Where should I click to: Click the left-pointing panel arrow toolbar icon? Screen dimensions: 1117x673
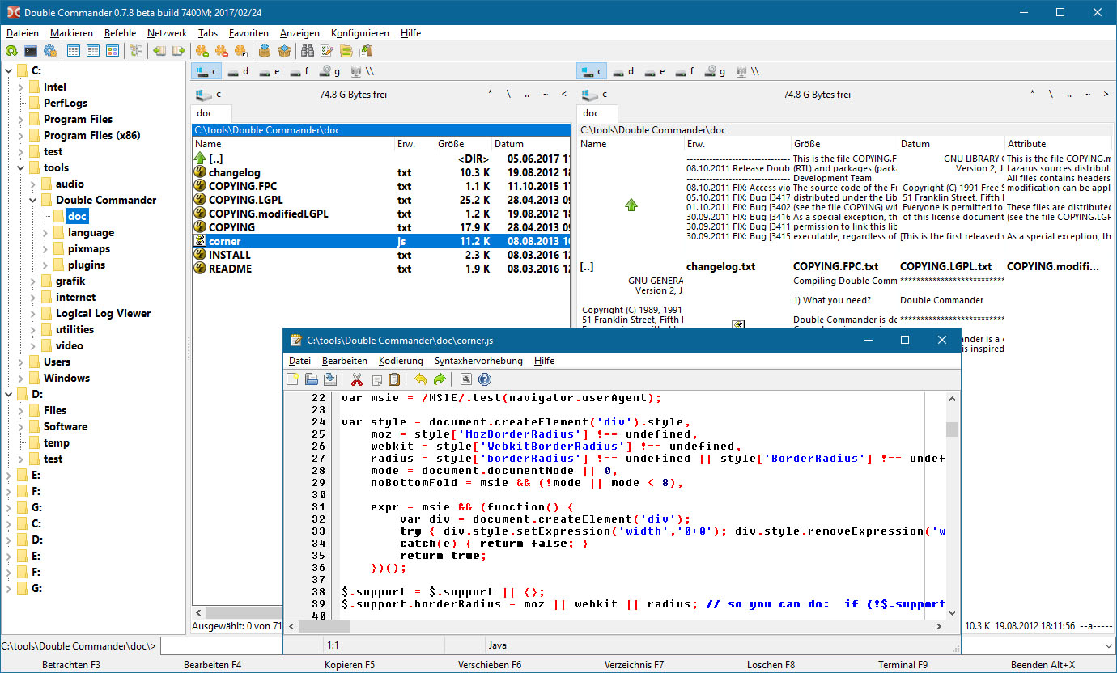(159, 51)
